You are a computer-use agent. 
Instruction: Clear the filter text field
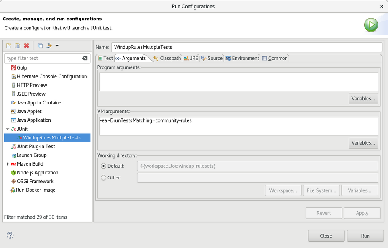pos(85,59)
